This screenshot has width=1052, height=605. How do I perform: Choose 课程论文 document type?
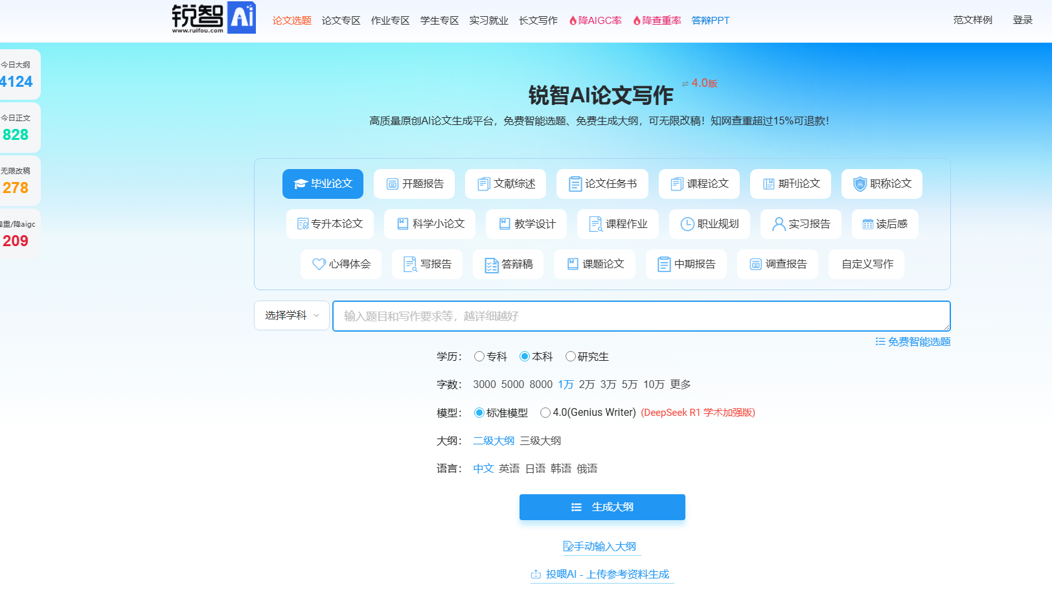pyautogui.click(x=700, y=184)
